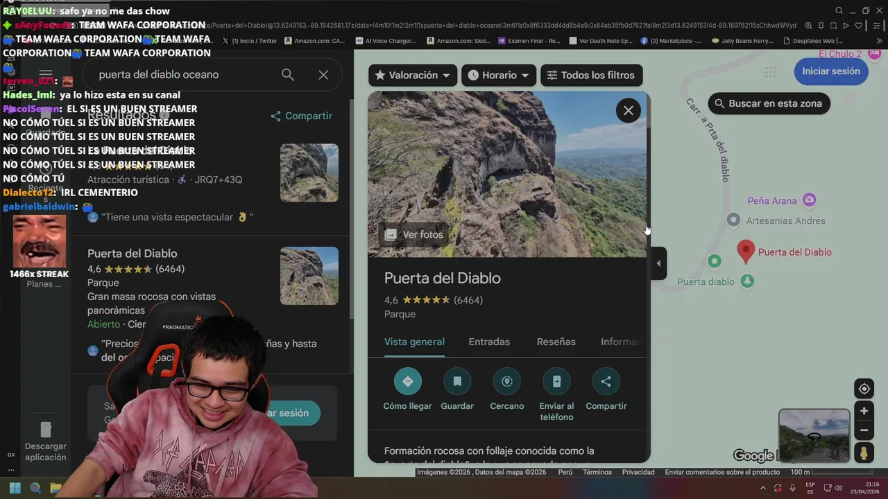The width and height of the screenshot is (888, 499).
Task: Click the address bar heart icon
Action: point(858,26)
